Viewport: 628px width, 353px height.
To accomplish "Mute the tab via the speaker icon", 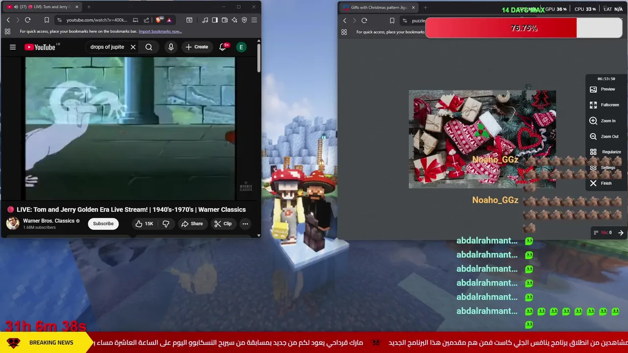I will coord(16,7).
